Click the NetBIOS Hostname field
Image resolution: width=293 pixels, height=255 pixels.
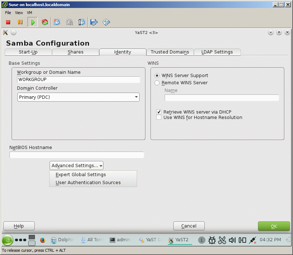tap(77, 155)
